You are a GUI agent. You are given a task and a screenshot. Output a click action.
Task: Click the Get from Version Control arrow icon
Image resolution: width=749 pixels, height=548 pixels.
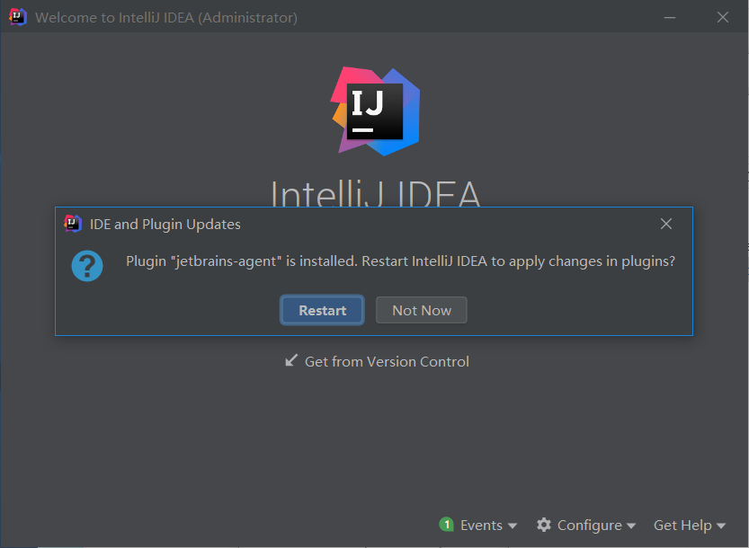pos(291,360)
